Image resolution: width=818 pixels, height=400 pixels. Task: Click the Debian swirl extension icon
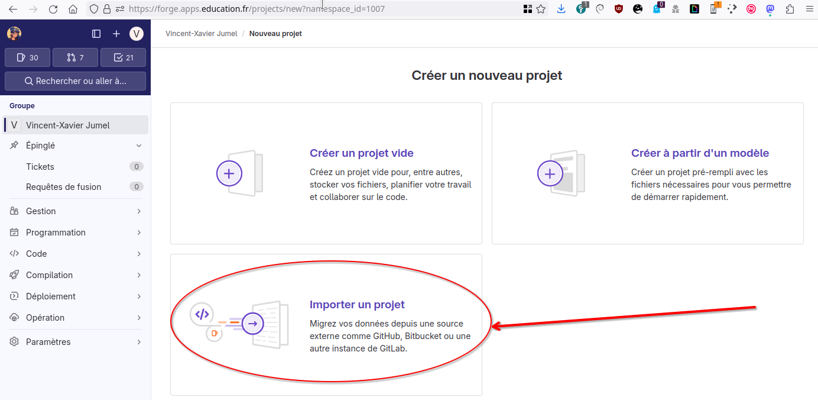(599, 9)
